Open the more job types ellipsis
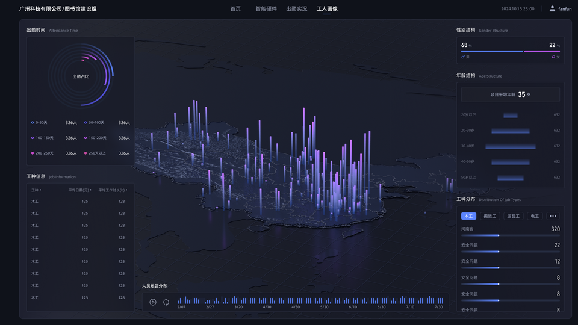The height and width of the screenshot is (325, 578). click(553, 216)
